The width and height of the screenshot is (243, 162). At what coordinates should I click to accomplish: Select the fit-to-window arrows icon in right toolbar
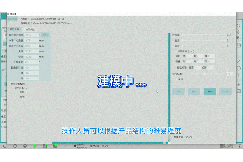(x=239, y=26)
